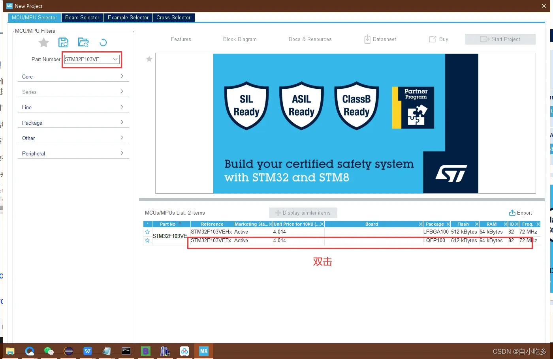Remove the Package column via its X
553x359 pixels.
[448, 224]
